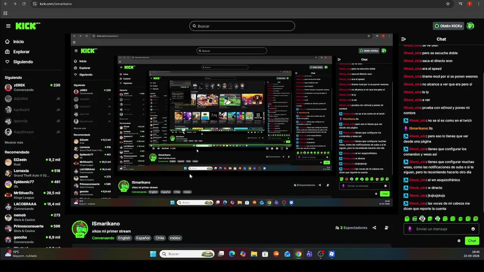Image resolution: width=484 pixels, height=272 pixels.
Task: Select the Español tag
Action: [x=143, y=238]
